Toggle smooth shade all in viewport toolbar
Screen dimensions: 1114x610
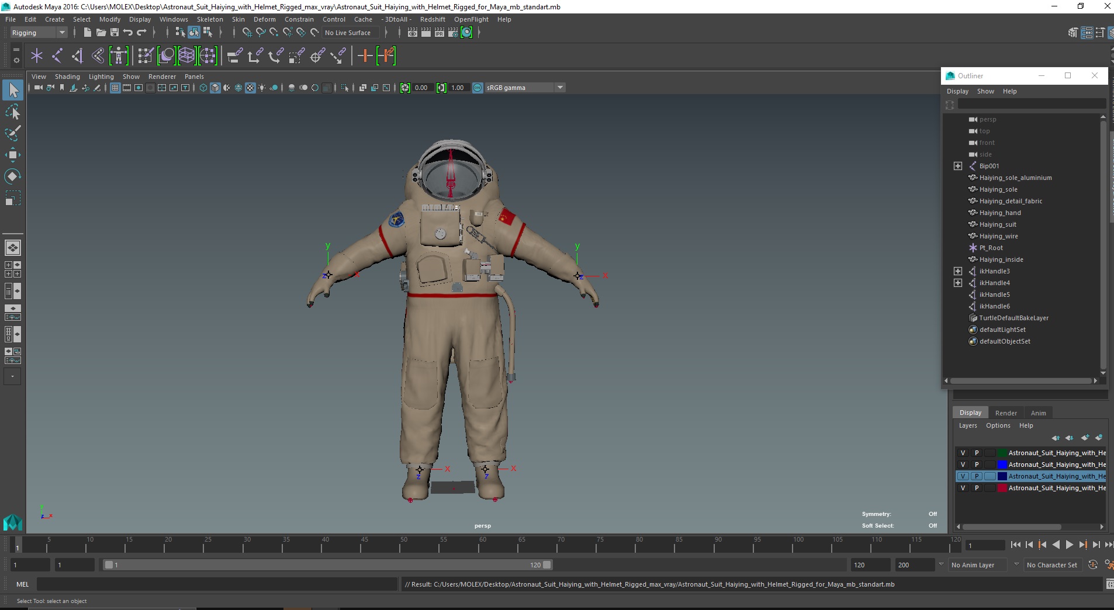click(215, 88)
